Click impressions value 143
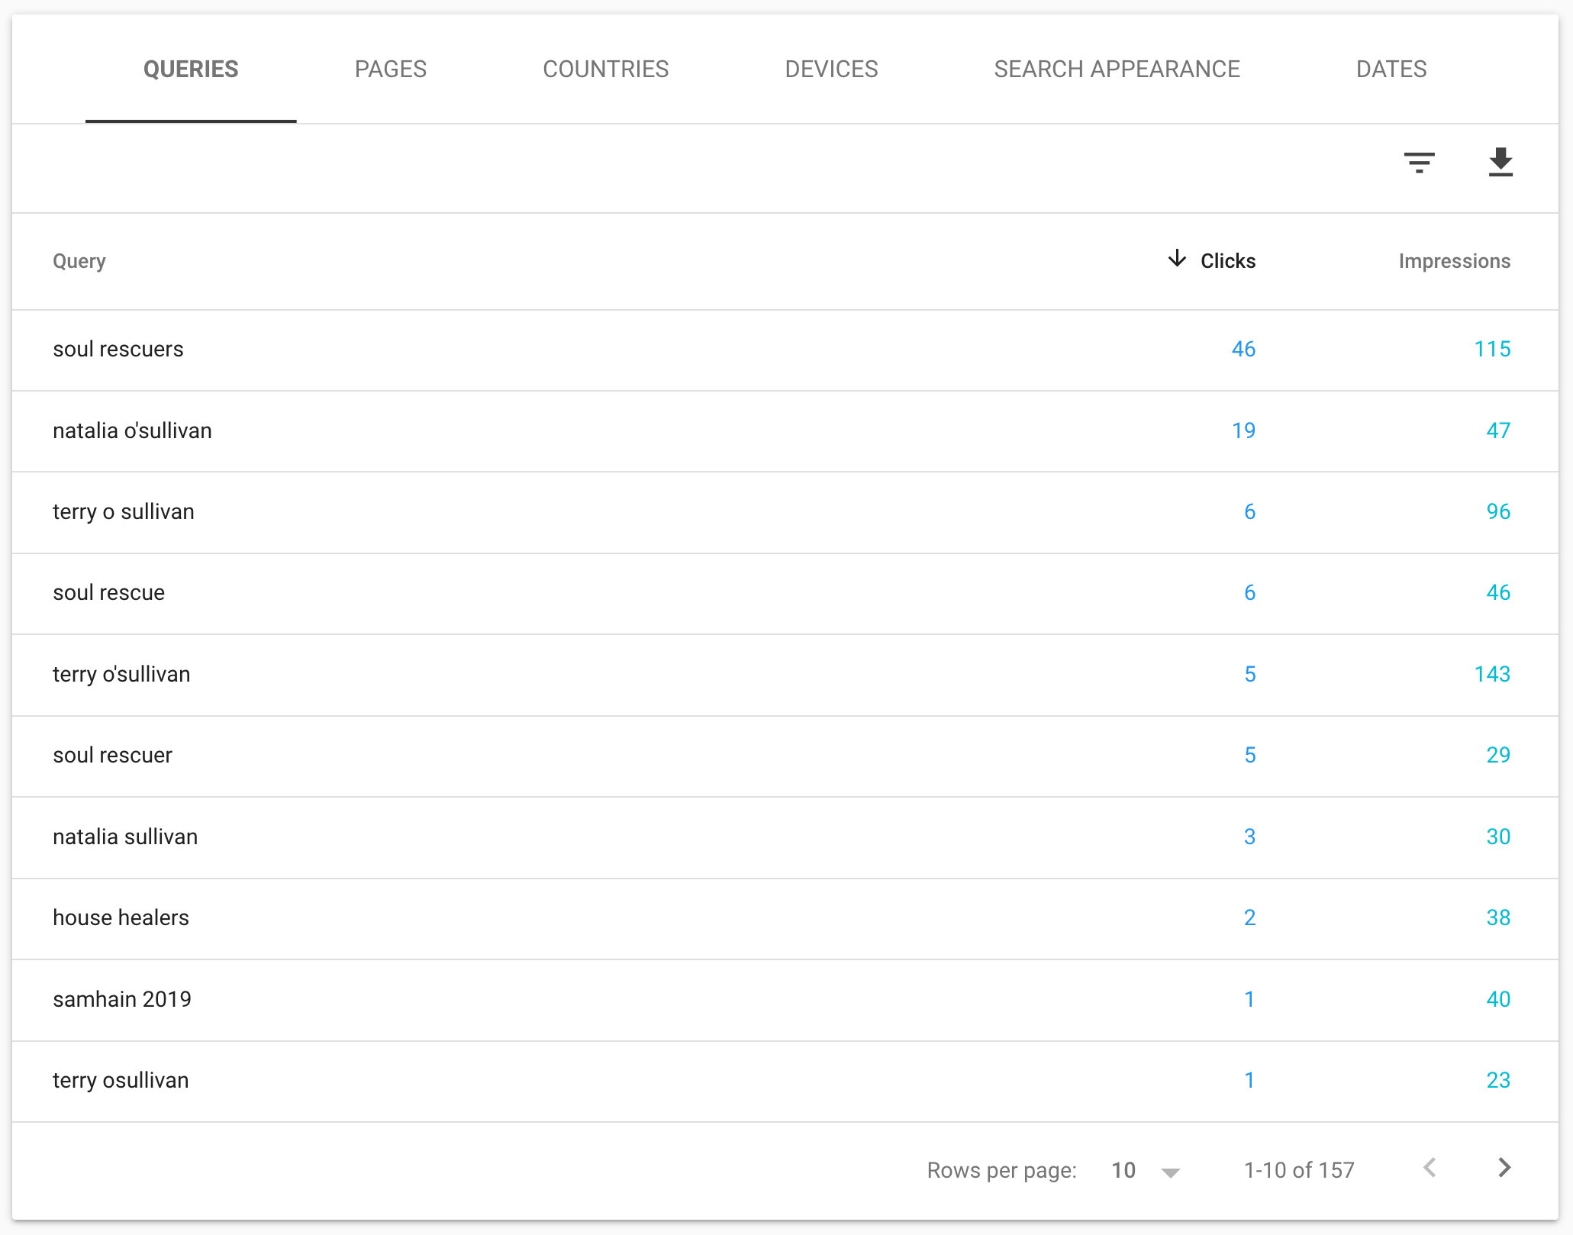 pos(1492,674)
